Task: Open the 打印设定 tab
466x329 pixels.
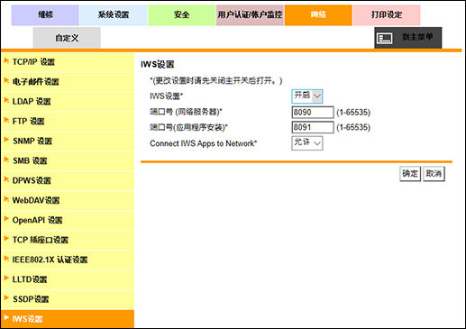Action: [387, 15]
